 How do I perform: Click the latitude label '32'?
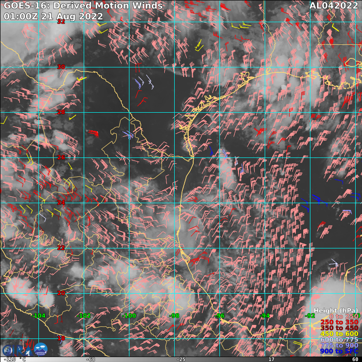pos(61,22)
